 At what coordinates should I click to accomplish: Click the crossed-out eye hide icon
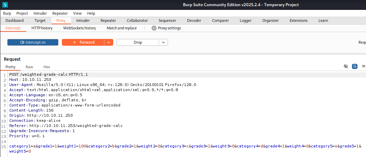[x=346, y=66]
